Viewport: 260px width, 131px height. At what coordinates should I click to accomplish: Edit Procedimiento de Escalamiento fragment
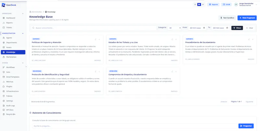(x=249, y=39)
